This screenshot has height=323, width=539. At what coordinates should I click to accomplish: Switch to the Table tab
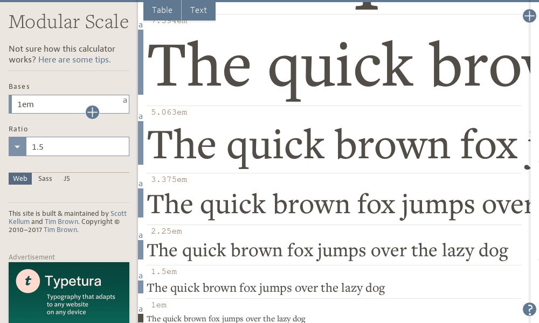[162, 10]
